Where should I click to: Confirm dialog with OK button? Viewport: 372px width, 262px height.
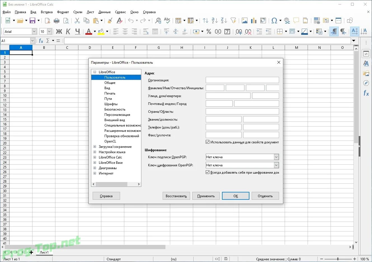(x=236, y=196)
